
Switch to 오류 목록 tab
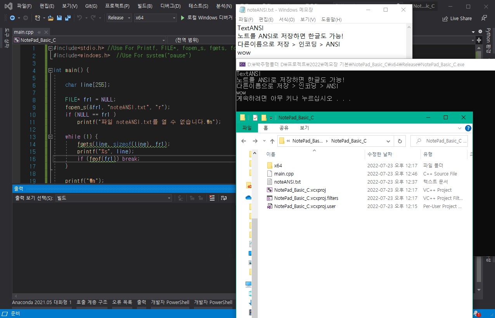point(122,302)
